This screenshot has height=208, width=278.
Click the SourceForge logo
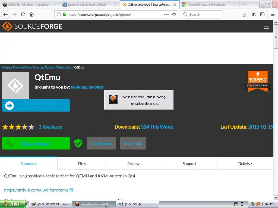pyautogui.click(x=32, y=26)
